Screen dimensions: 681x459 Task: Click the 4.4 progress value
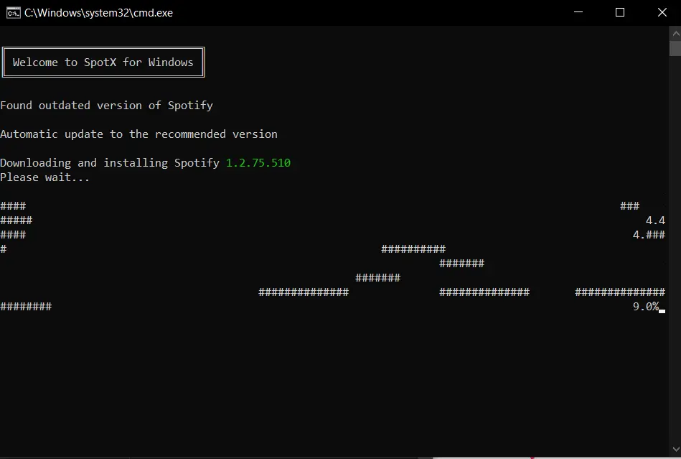tap(655, 221)
